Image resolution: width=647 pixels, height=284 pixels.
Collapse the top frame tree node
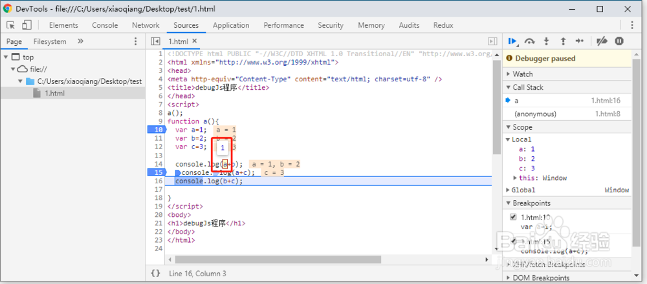click(x=6, y=57)
